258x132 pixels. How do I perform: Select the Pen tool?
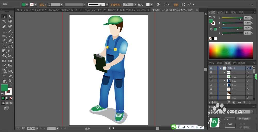pyautogui.click(x=4, y=26)
